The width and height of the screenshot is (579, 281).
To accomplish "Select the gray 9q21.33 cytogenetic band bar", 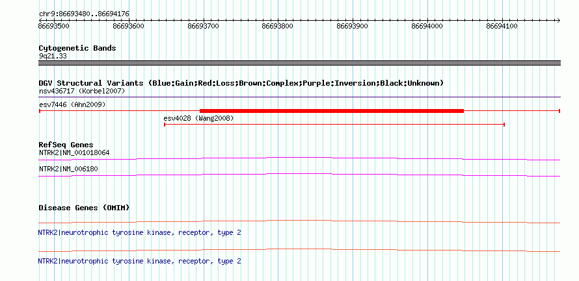I will pos(299,63).
